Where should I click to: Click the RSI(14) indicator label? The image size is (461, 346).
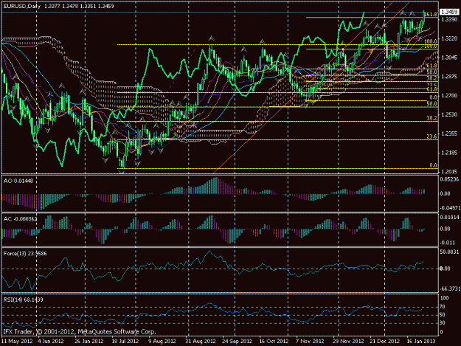23,300
